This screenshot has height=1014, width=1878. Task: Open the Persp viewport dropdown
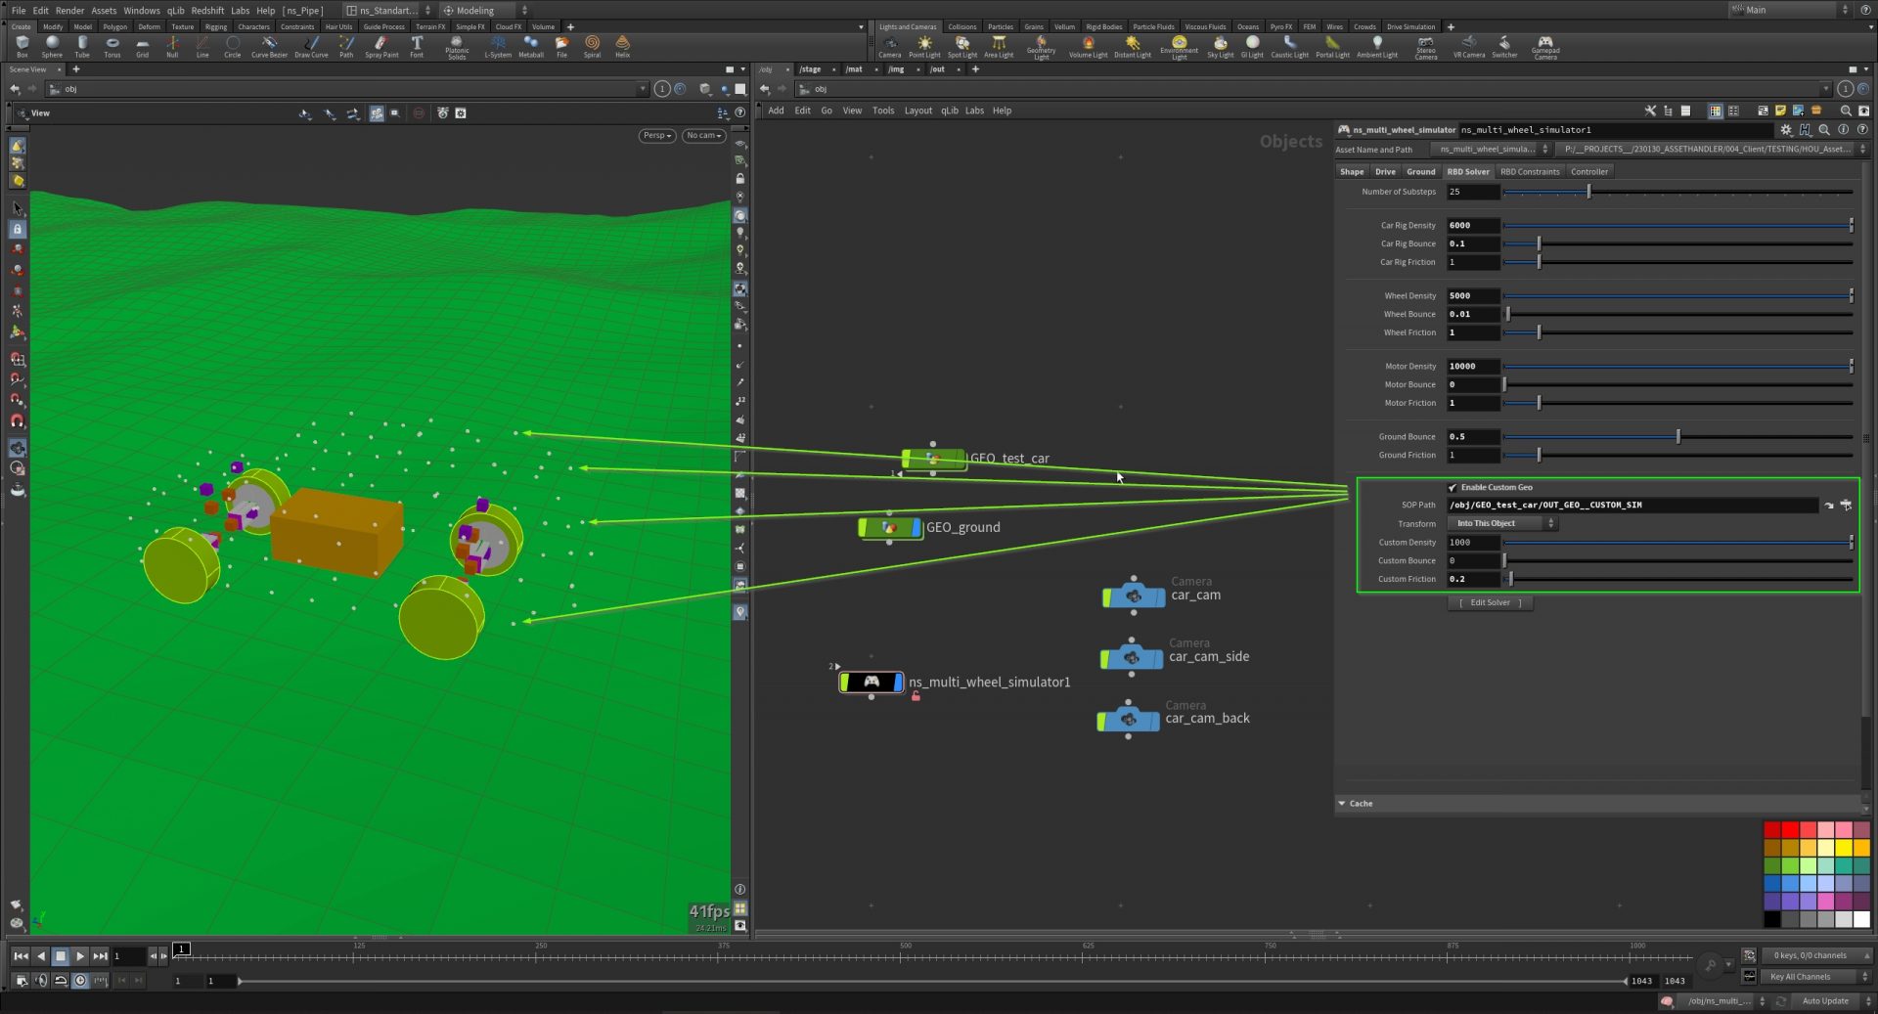pyautogui.click(x=656, y=136)
